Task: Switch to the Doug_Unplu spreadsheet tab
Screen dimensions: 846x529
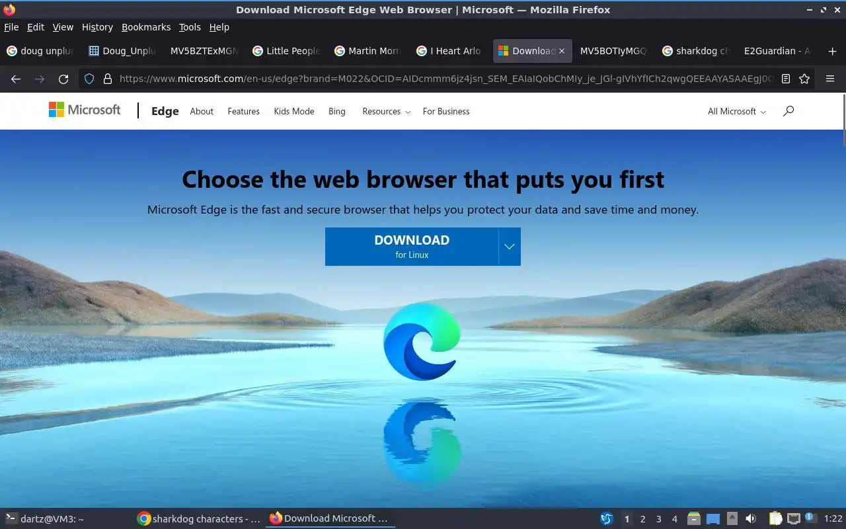Action: [x=122, y=51]
